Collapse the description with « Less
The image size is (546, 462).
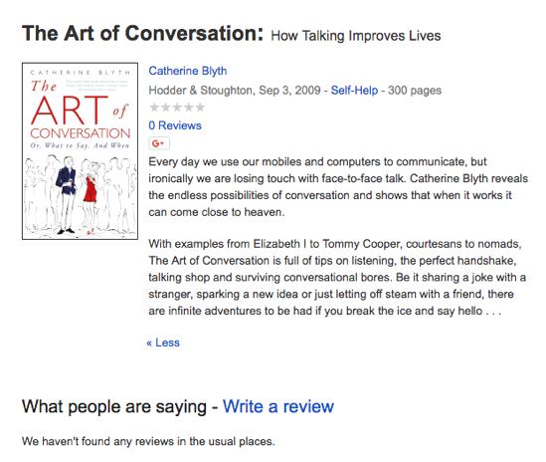point(163,343)
